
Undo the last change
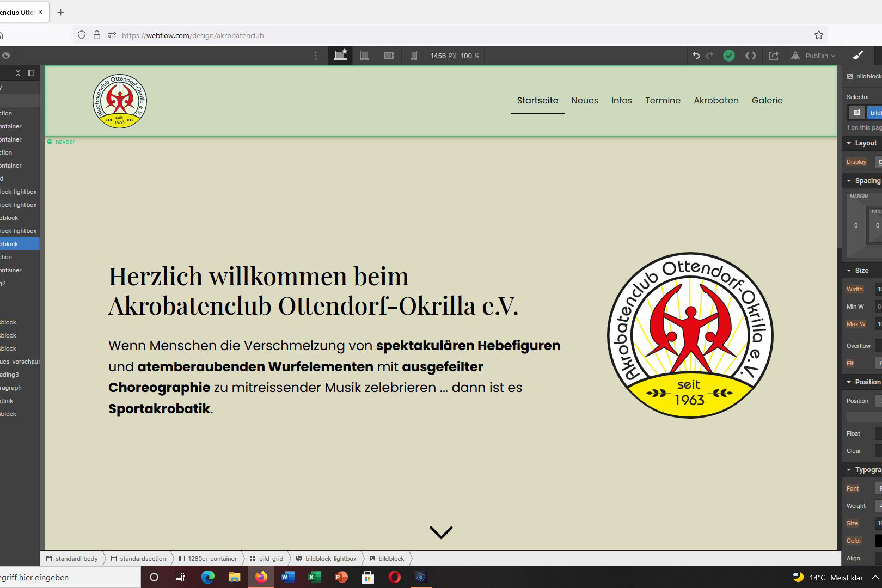[696, 56]
